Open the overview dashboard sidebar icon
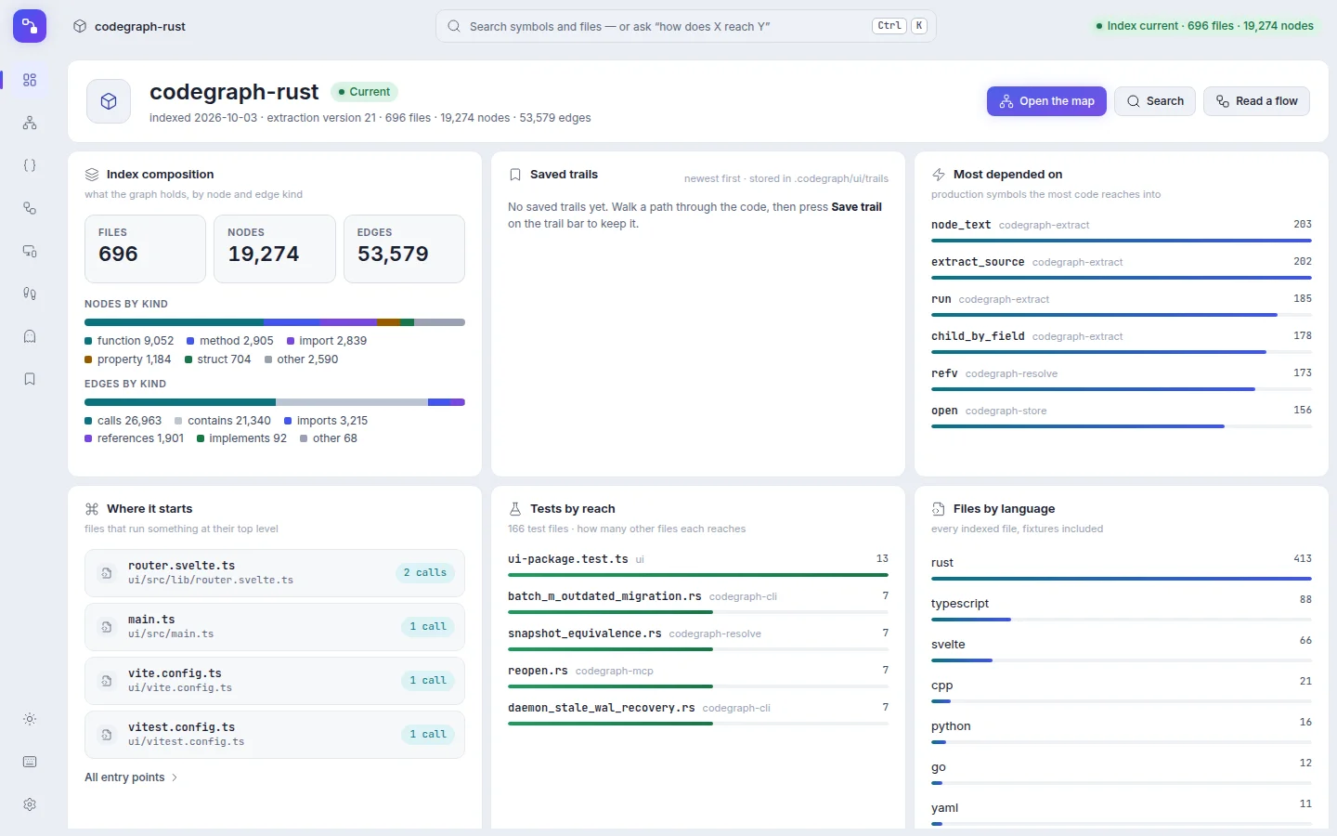 coord(30,80)
